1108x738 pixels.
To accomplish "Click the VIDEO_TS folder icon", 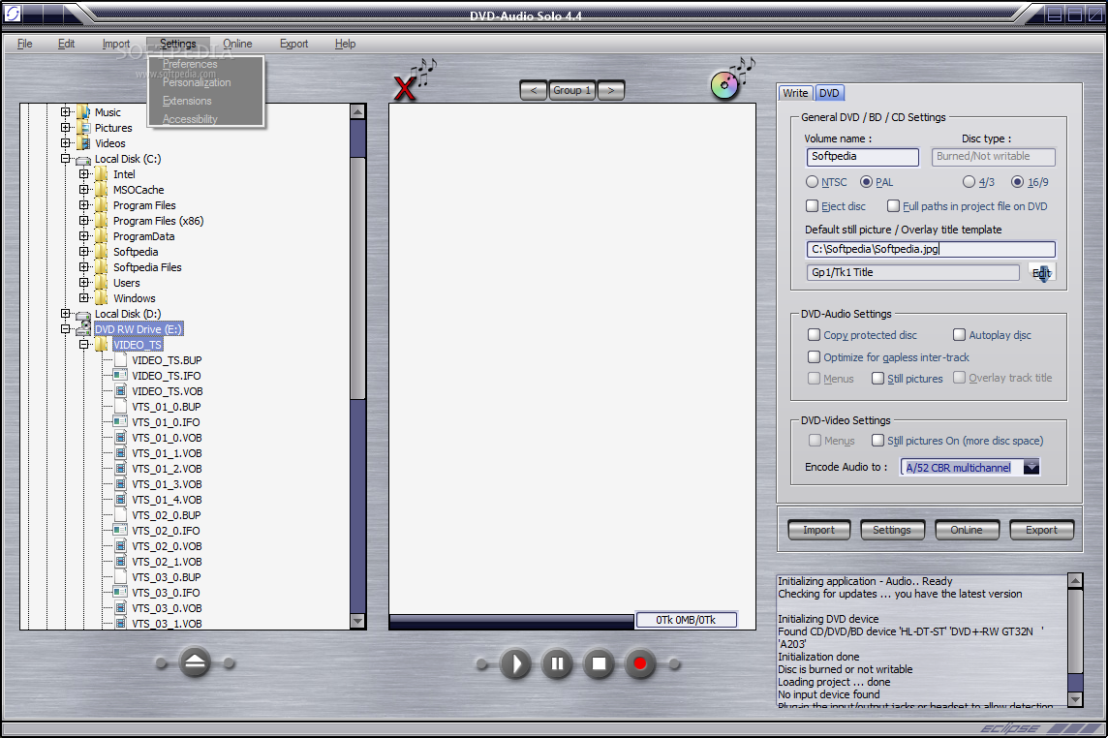I will point(103,344).
